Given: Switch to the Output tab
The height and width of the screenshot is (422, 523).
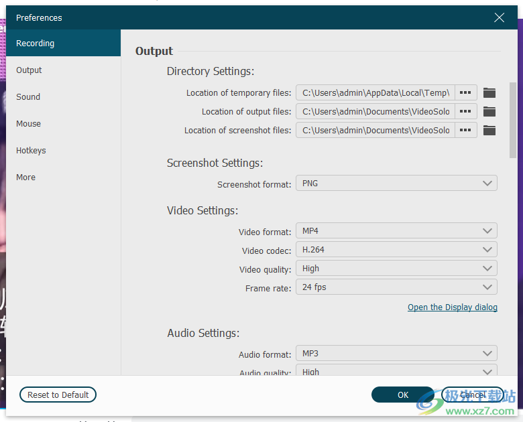Looking at the screenshot, I should 64,70.
